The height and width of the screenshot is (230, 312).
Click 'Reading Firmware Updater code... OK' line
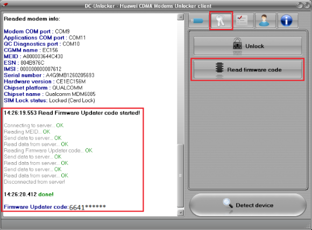[x=48, y=150]
